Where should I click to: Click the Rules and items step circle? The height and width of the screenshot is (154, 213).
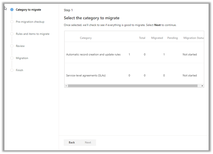tap(12, 34)
